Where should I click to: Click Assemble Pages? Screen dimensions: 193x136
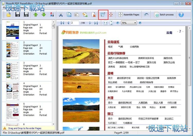129,15
